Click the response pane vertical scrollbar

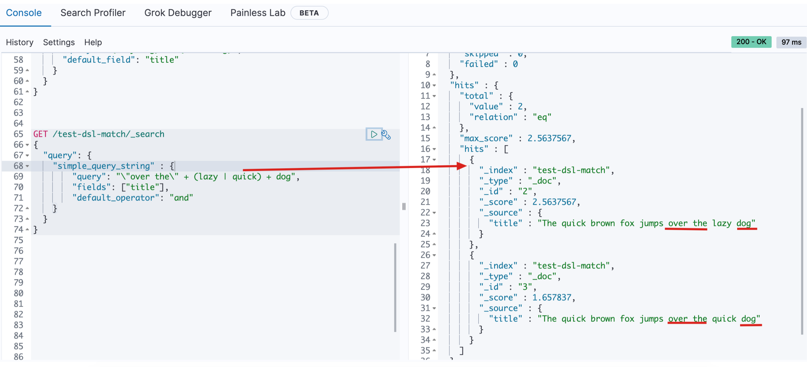tap(802, 221)
